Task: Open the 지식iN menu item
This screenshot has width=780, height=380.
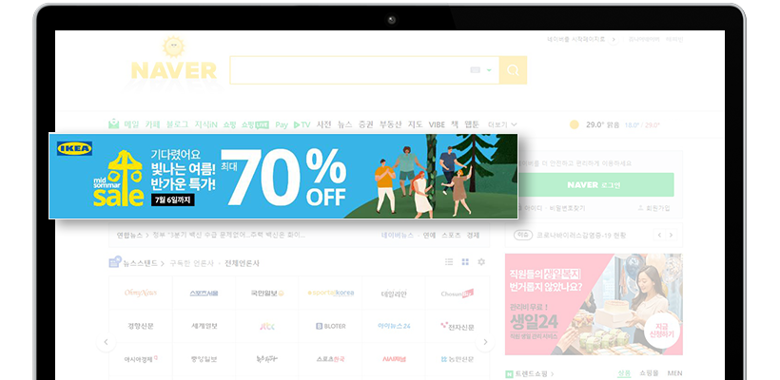Action: tap(206, 124)
